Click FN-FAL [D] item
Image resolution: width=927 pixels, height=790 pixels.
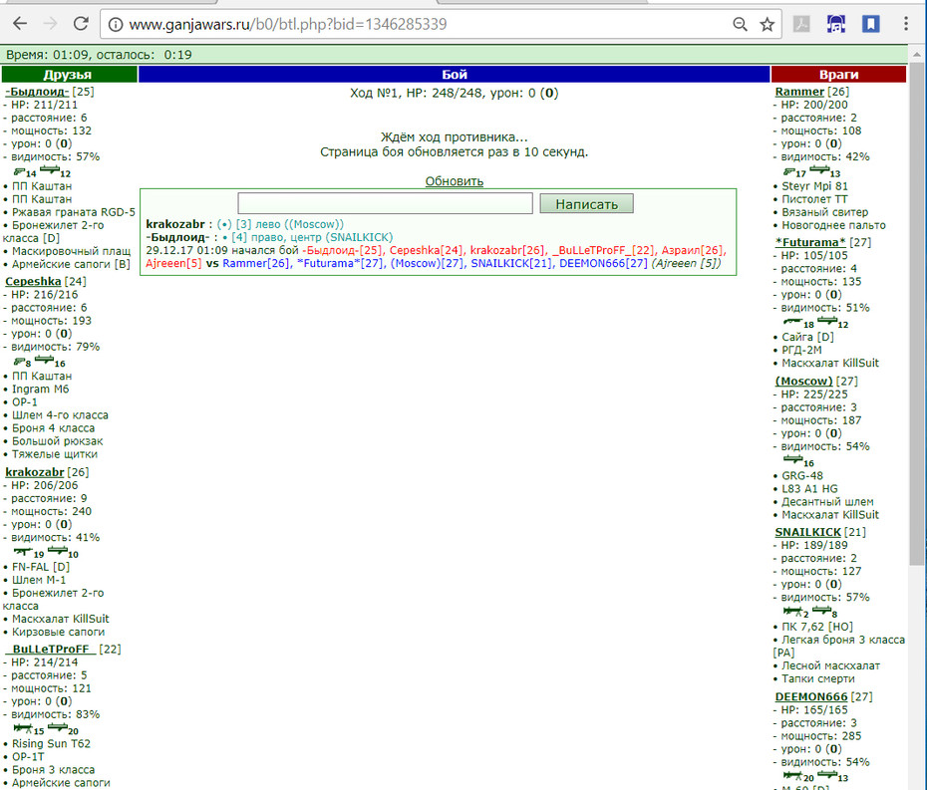(x=41, y=567)
